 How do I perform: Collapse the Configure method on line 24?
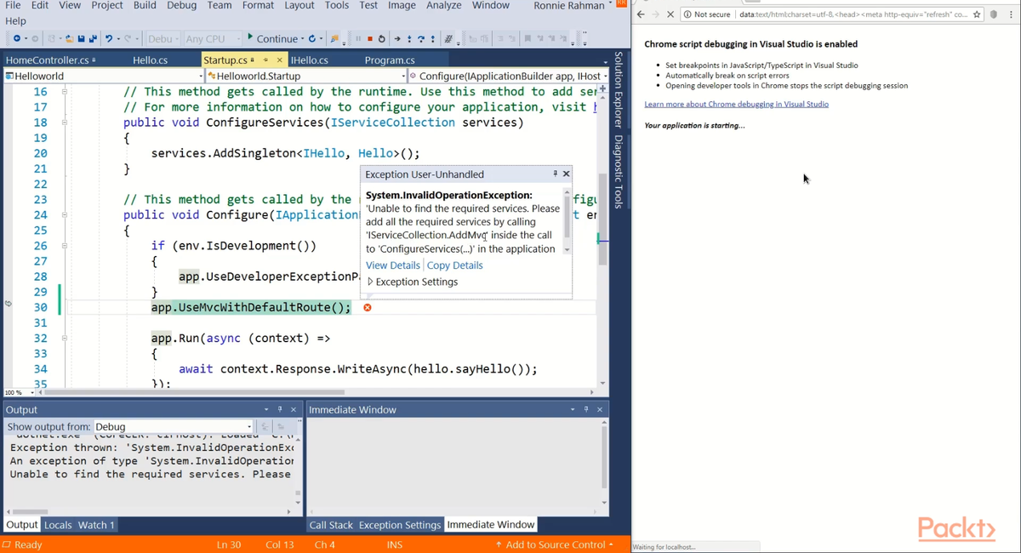[64, 214]
